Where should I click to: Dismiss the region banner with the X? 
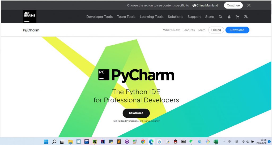click(249, 5)
